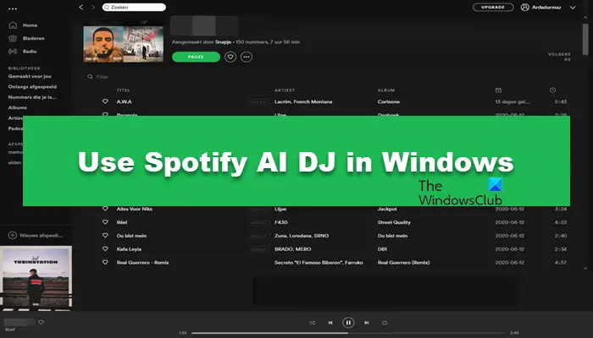Click the Treinstation now-playing cover
This screenshot has height=338, width=593.
[x=36, y=278]
